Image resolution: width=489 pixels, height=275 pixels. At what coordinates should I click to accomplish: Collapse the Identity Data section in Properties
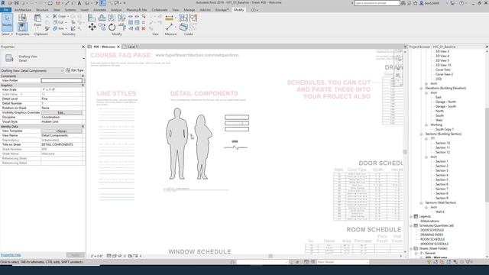tap(83, 127)
